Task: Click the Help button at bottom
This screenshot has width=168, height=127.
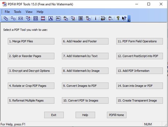Action: pyautogui.click(x=85, y=115)
